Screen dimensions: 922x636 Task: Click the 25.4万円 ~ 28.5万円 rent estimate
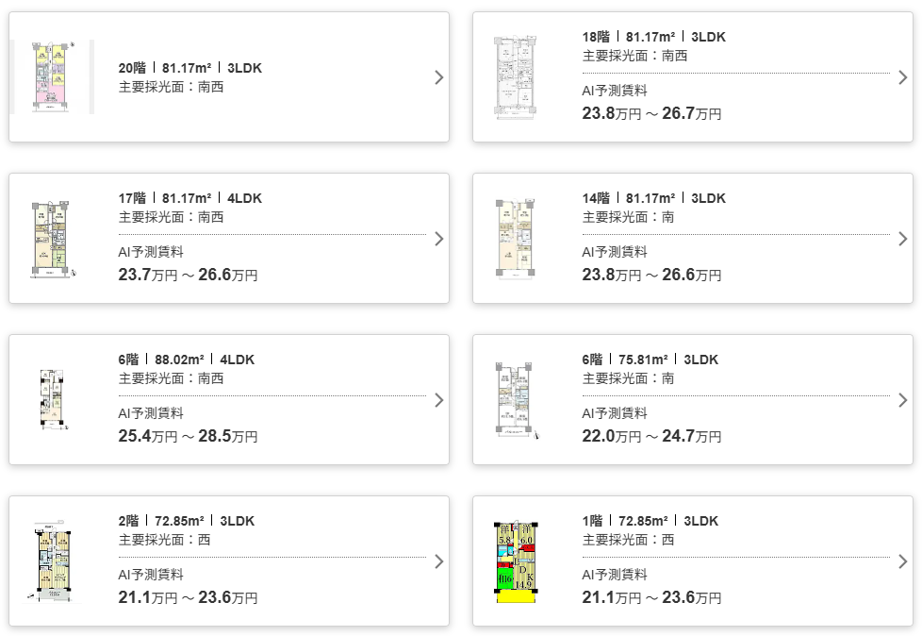tap(188, 435)
